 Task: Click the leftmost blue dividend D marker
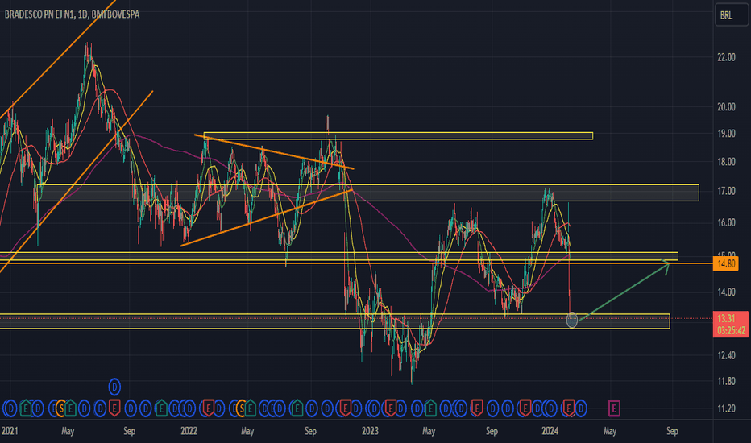(10, 408)
